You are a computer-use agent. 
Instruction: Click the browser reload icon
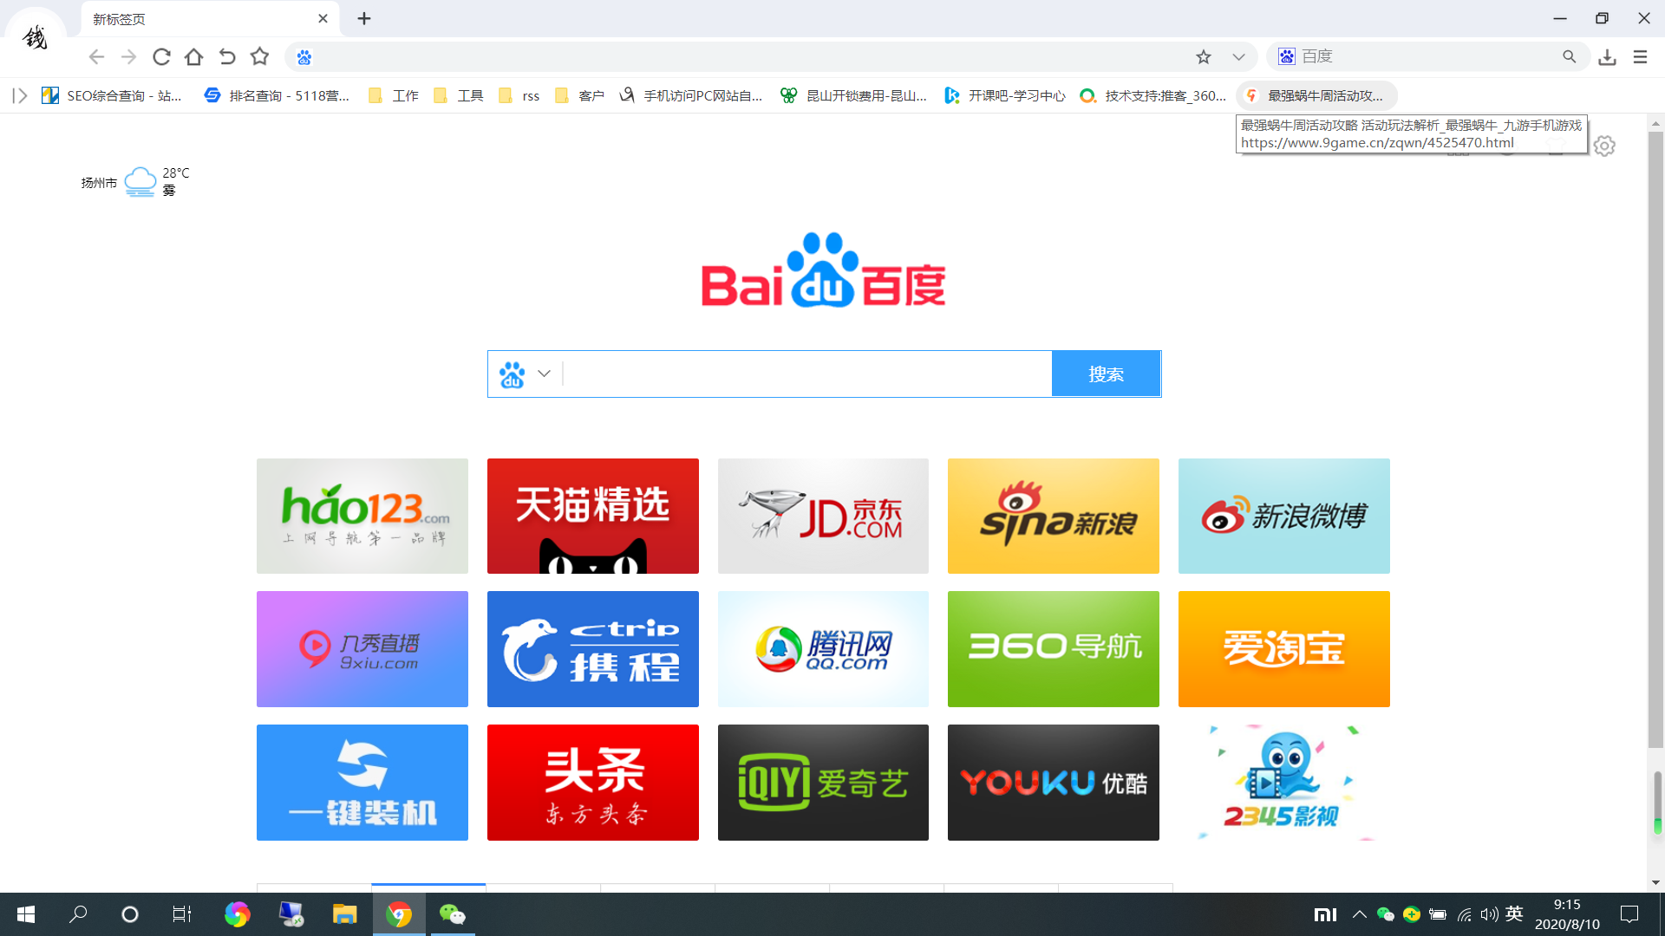pyautogui.click(x=161, y=57)
